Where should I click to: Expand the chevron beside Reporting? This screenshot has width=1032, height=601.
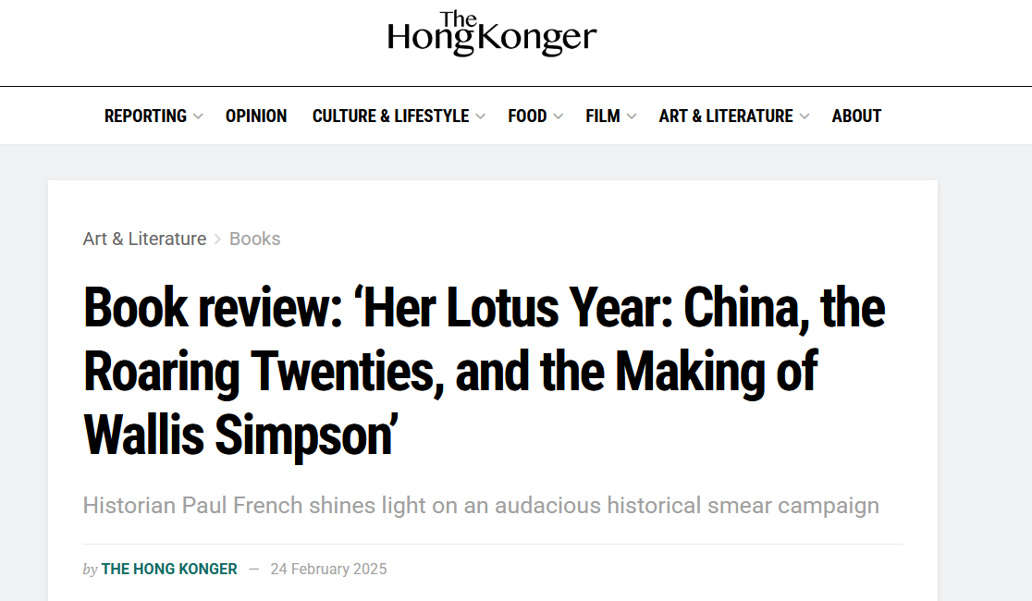(198, 117)
